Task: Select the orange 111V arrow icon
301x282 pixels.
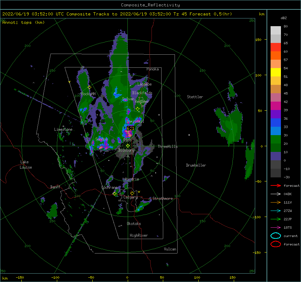Action: tap(276, 202)
